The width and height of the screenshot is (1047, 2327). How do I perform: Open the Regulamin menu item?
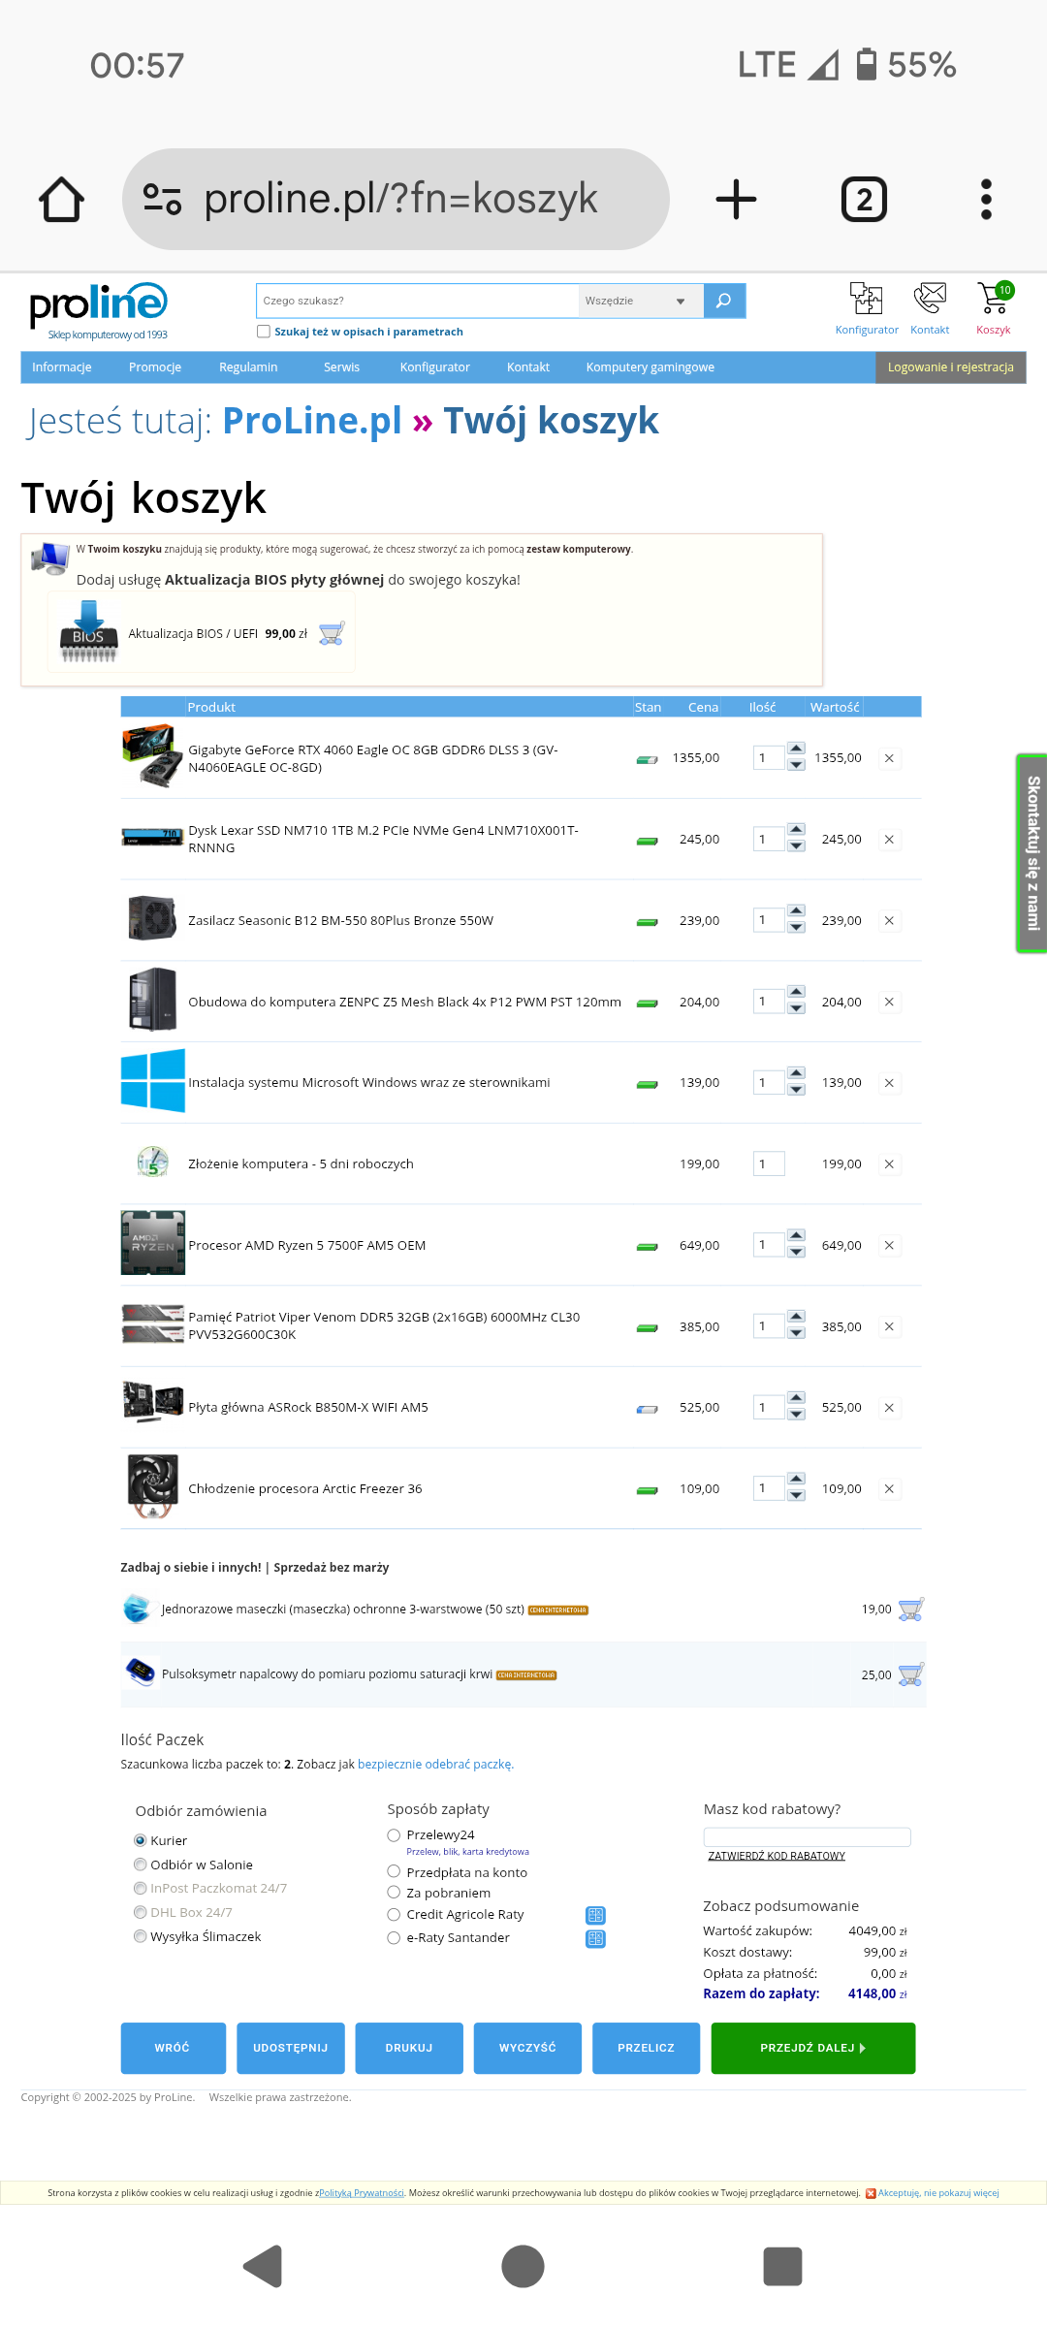coord(248,367)
